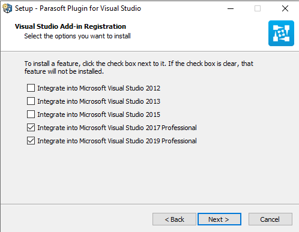
Task: Click the greyed-out maximize button
Action: tap(258, 8)
